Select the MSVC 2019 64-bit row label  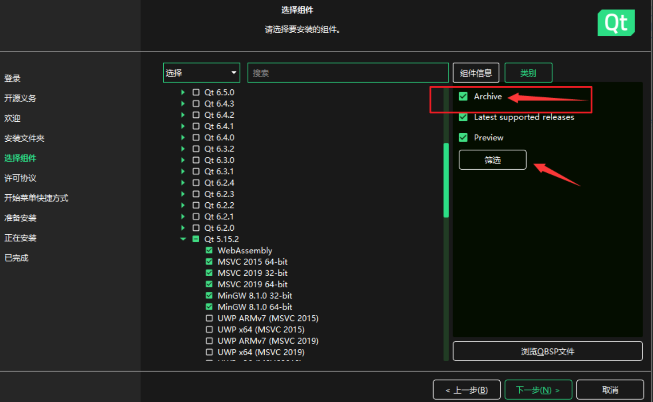253,284
